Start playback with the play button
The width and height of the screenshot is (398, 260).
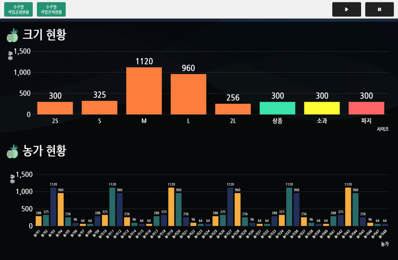point(346,9)
